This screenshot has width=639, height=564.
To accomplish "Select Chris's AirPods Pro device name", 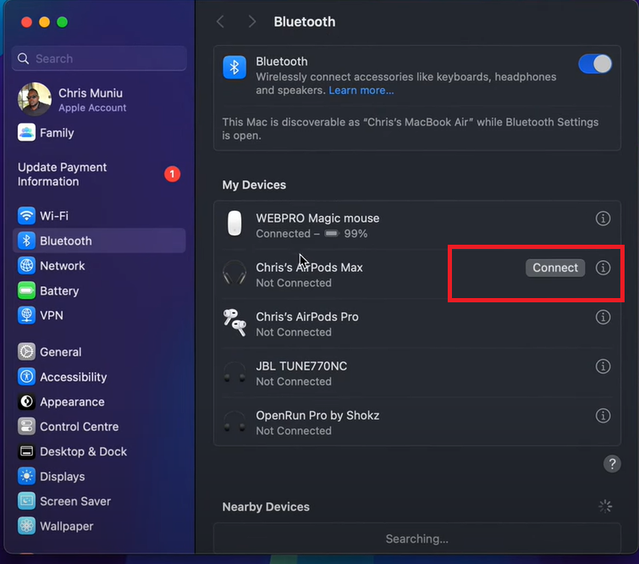I will click(x=307, y=317).
